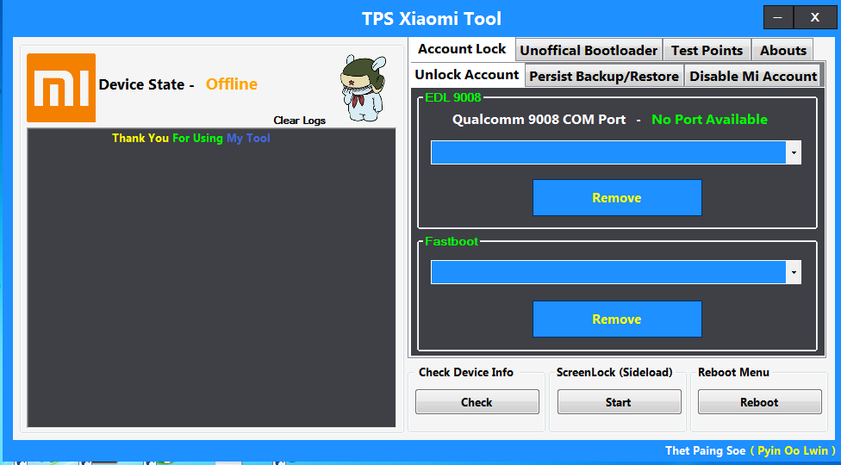Click the Offline device state text
The width and height of the screenshot is (841, 465).
click(x=232, y=84)
